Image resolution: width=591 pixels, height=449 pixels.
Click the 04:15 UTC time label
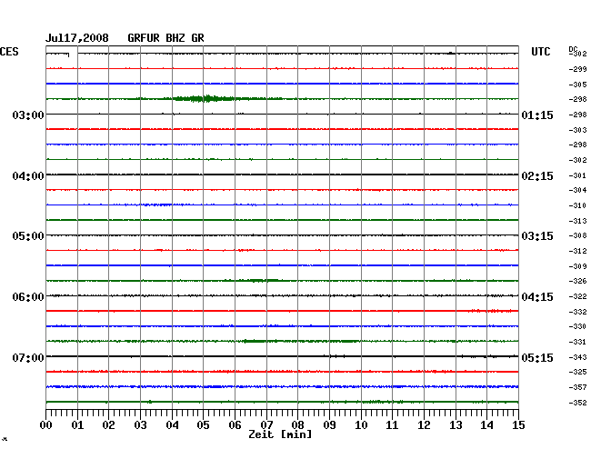click(x=537, y=297)
